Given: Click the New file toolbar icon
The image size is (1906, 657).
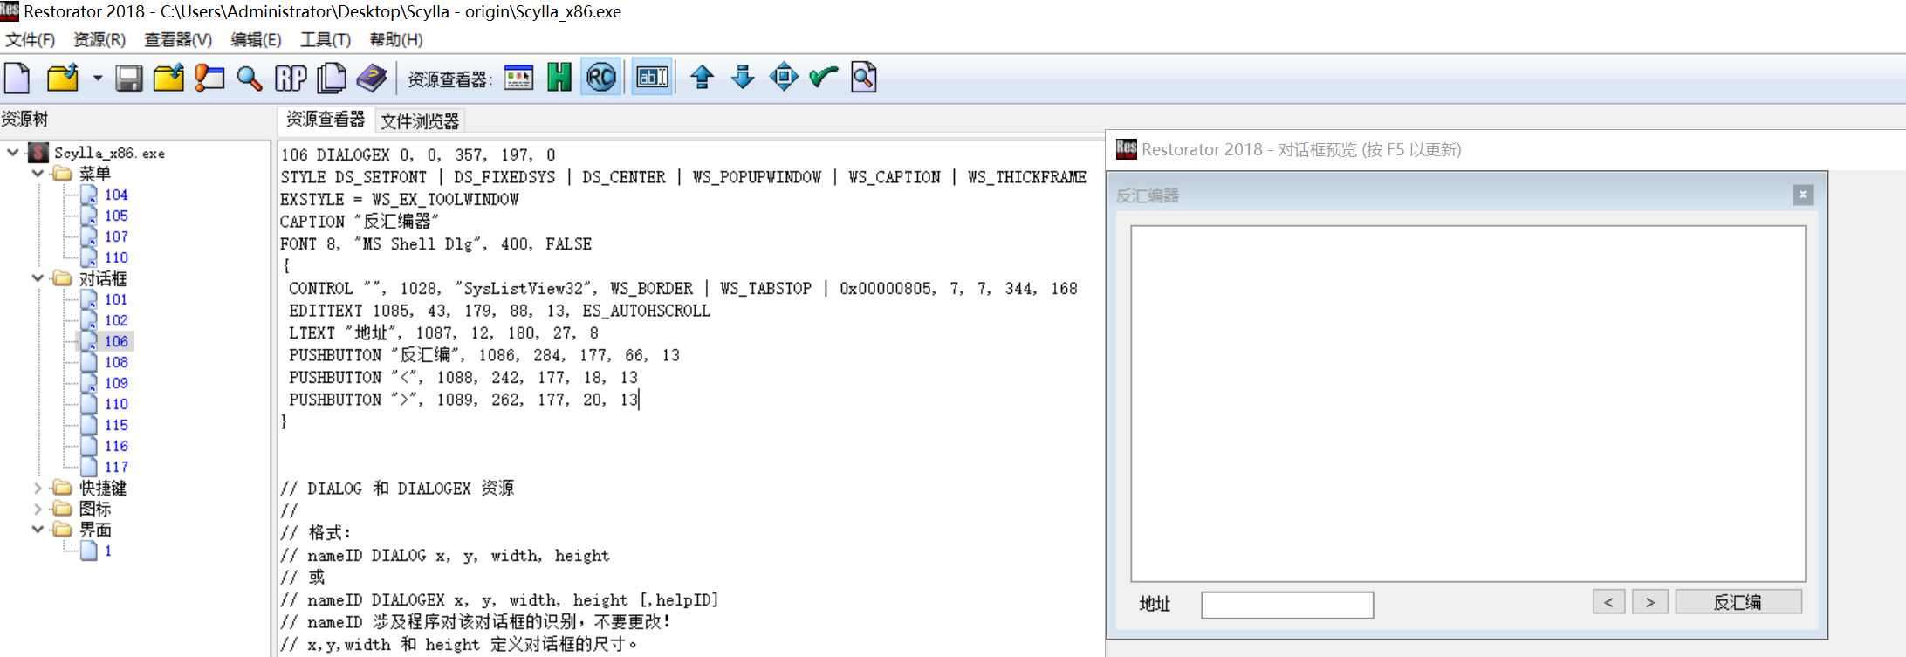Looking at the screenshot, I should coord(17,79).
